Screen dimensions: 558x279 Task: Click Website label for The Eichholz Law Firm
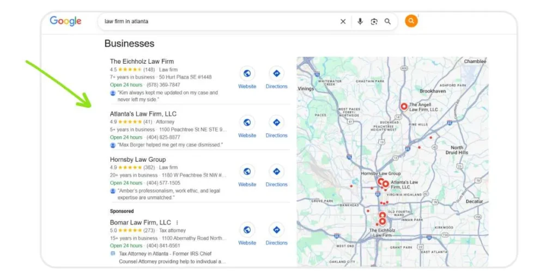247,87
